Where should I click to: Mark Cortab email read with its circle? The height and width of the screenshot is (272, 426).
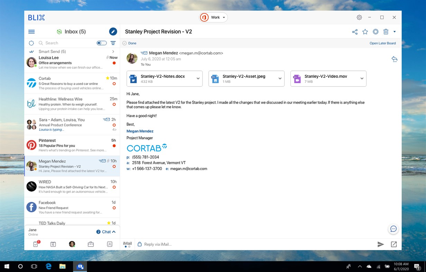(x=114, y=84)
